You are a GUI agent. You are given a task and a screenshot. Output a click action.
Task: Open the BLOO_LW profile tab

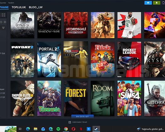pyautogui.click(x=36, y=7)
